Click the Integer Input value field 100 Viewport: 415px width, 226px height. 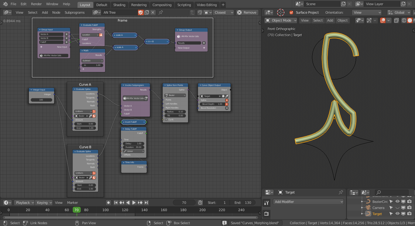pos(41,100)
